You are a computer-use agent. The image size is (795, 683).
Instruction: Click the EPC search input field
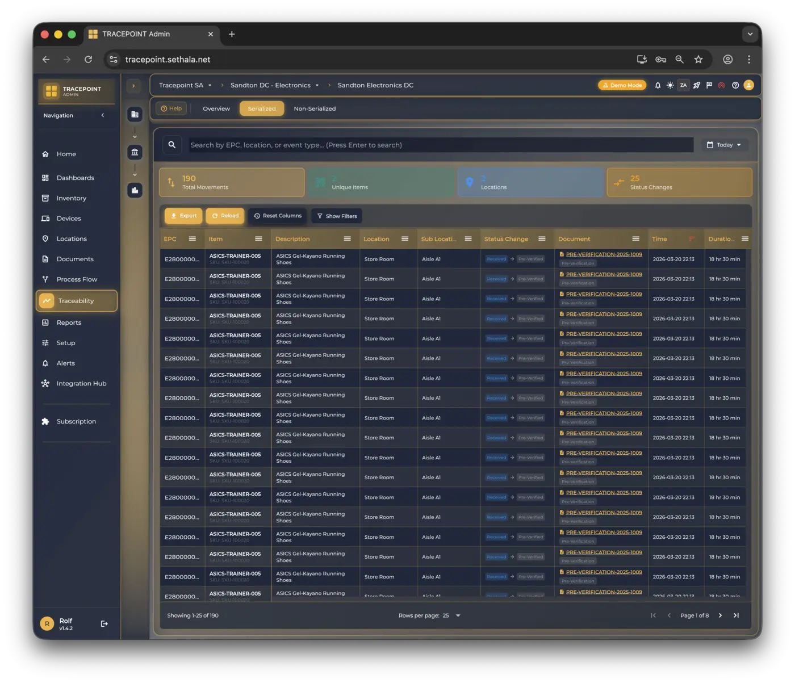pyautogui.click(x=441, y=145)
